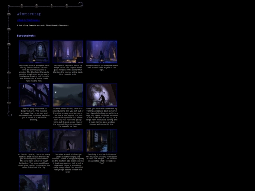
Task: Click caption about Rutherford's Manor small room
Action: [34, 73]
